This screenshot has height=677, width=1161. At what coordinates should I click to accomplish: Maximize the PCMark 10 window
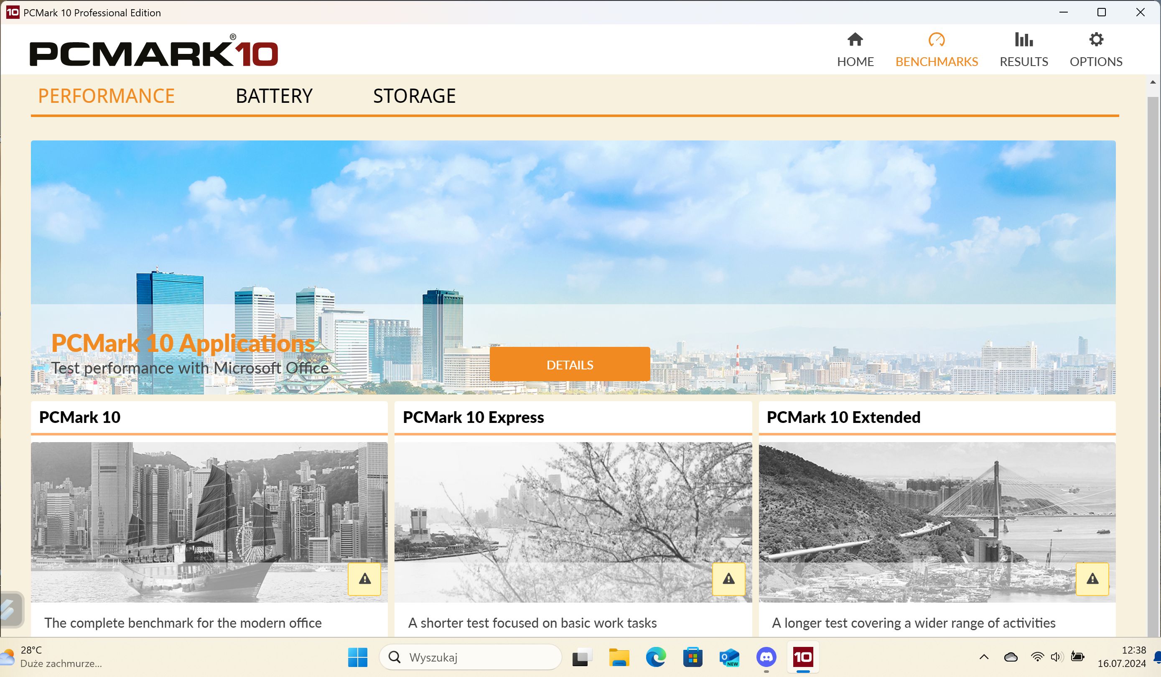[x=1102, y=13]
